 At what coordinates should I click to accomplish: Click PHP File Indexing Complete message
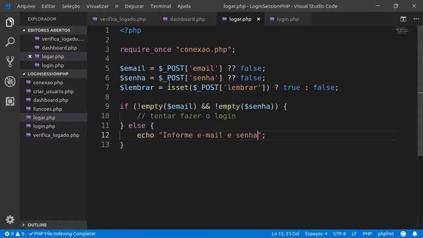click(62, 233)
